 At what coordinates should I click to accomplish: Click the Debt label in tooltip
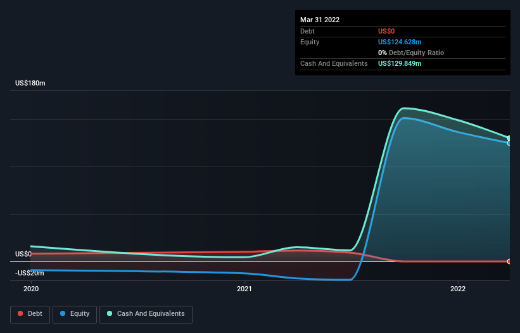click(x=307, y=31)
